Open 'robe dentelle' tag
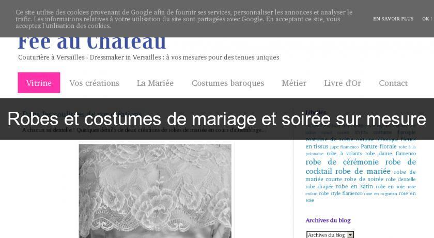The height and width of the screenshot is (238, 434). click(x=401, y=179)
